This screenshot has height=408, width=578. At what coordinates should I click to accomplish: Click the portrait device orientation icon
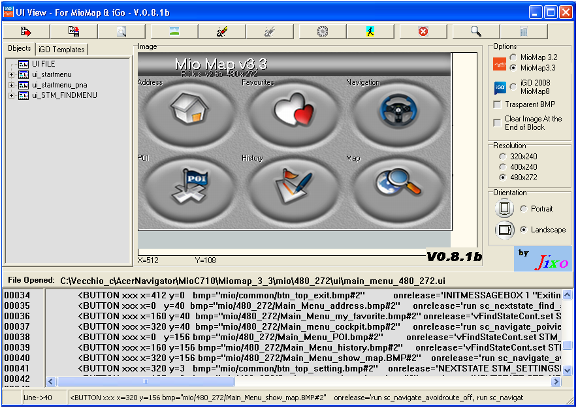pos(504,208)
